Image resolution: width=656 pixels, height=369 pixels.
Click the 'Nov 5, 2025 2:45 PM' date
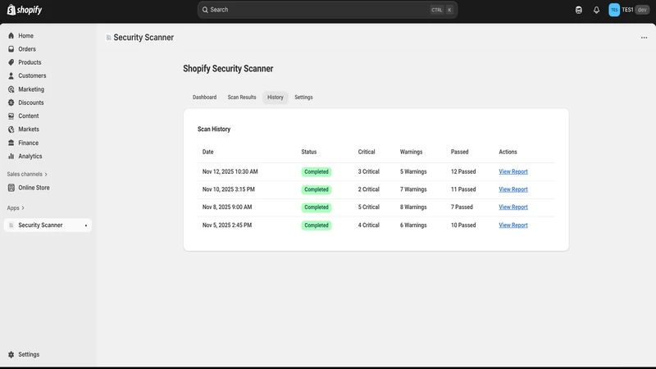pos(227,225)
